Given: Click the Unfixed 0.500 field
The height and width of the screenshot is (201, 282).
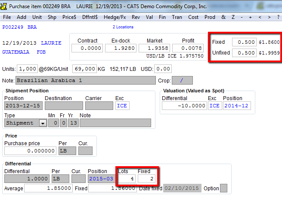Looking at the screenshot, I should 244,53.
